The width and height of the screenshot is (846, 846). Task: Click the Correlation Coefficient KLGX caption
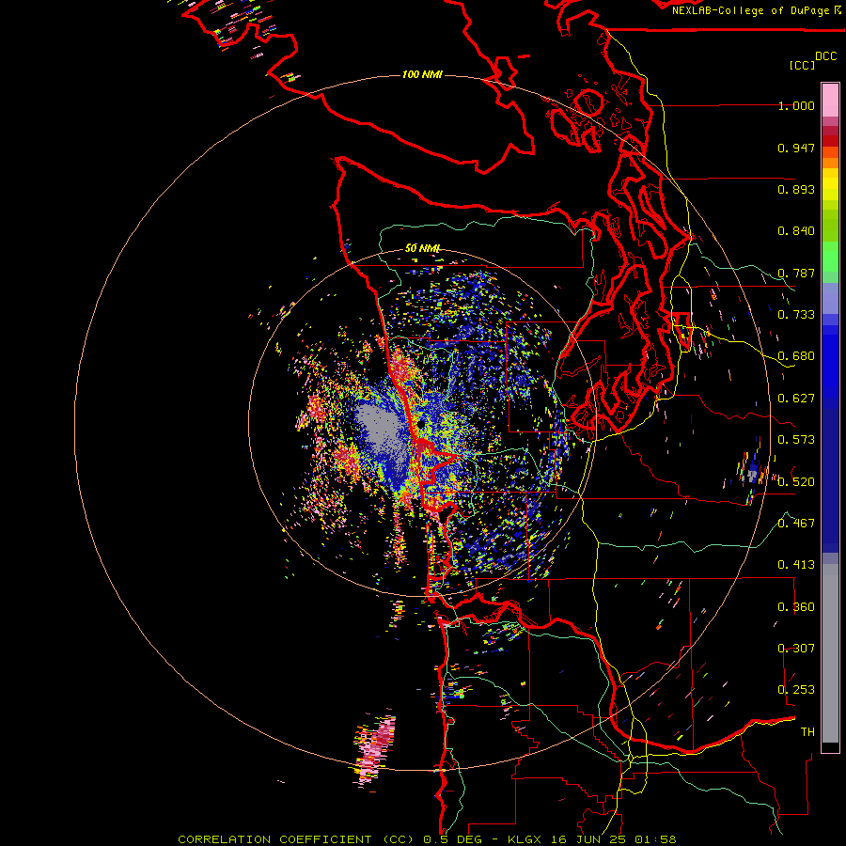(x=427, y=839)
